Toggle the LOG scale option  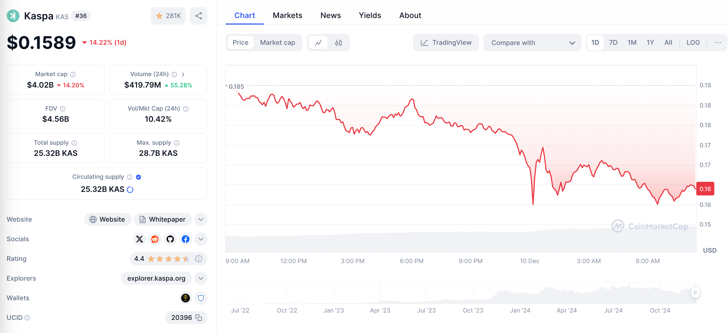pos(693,43)
